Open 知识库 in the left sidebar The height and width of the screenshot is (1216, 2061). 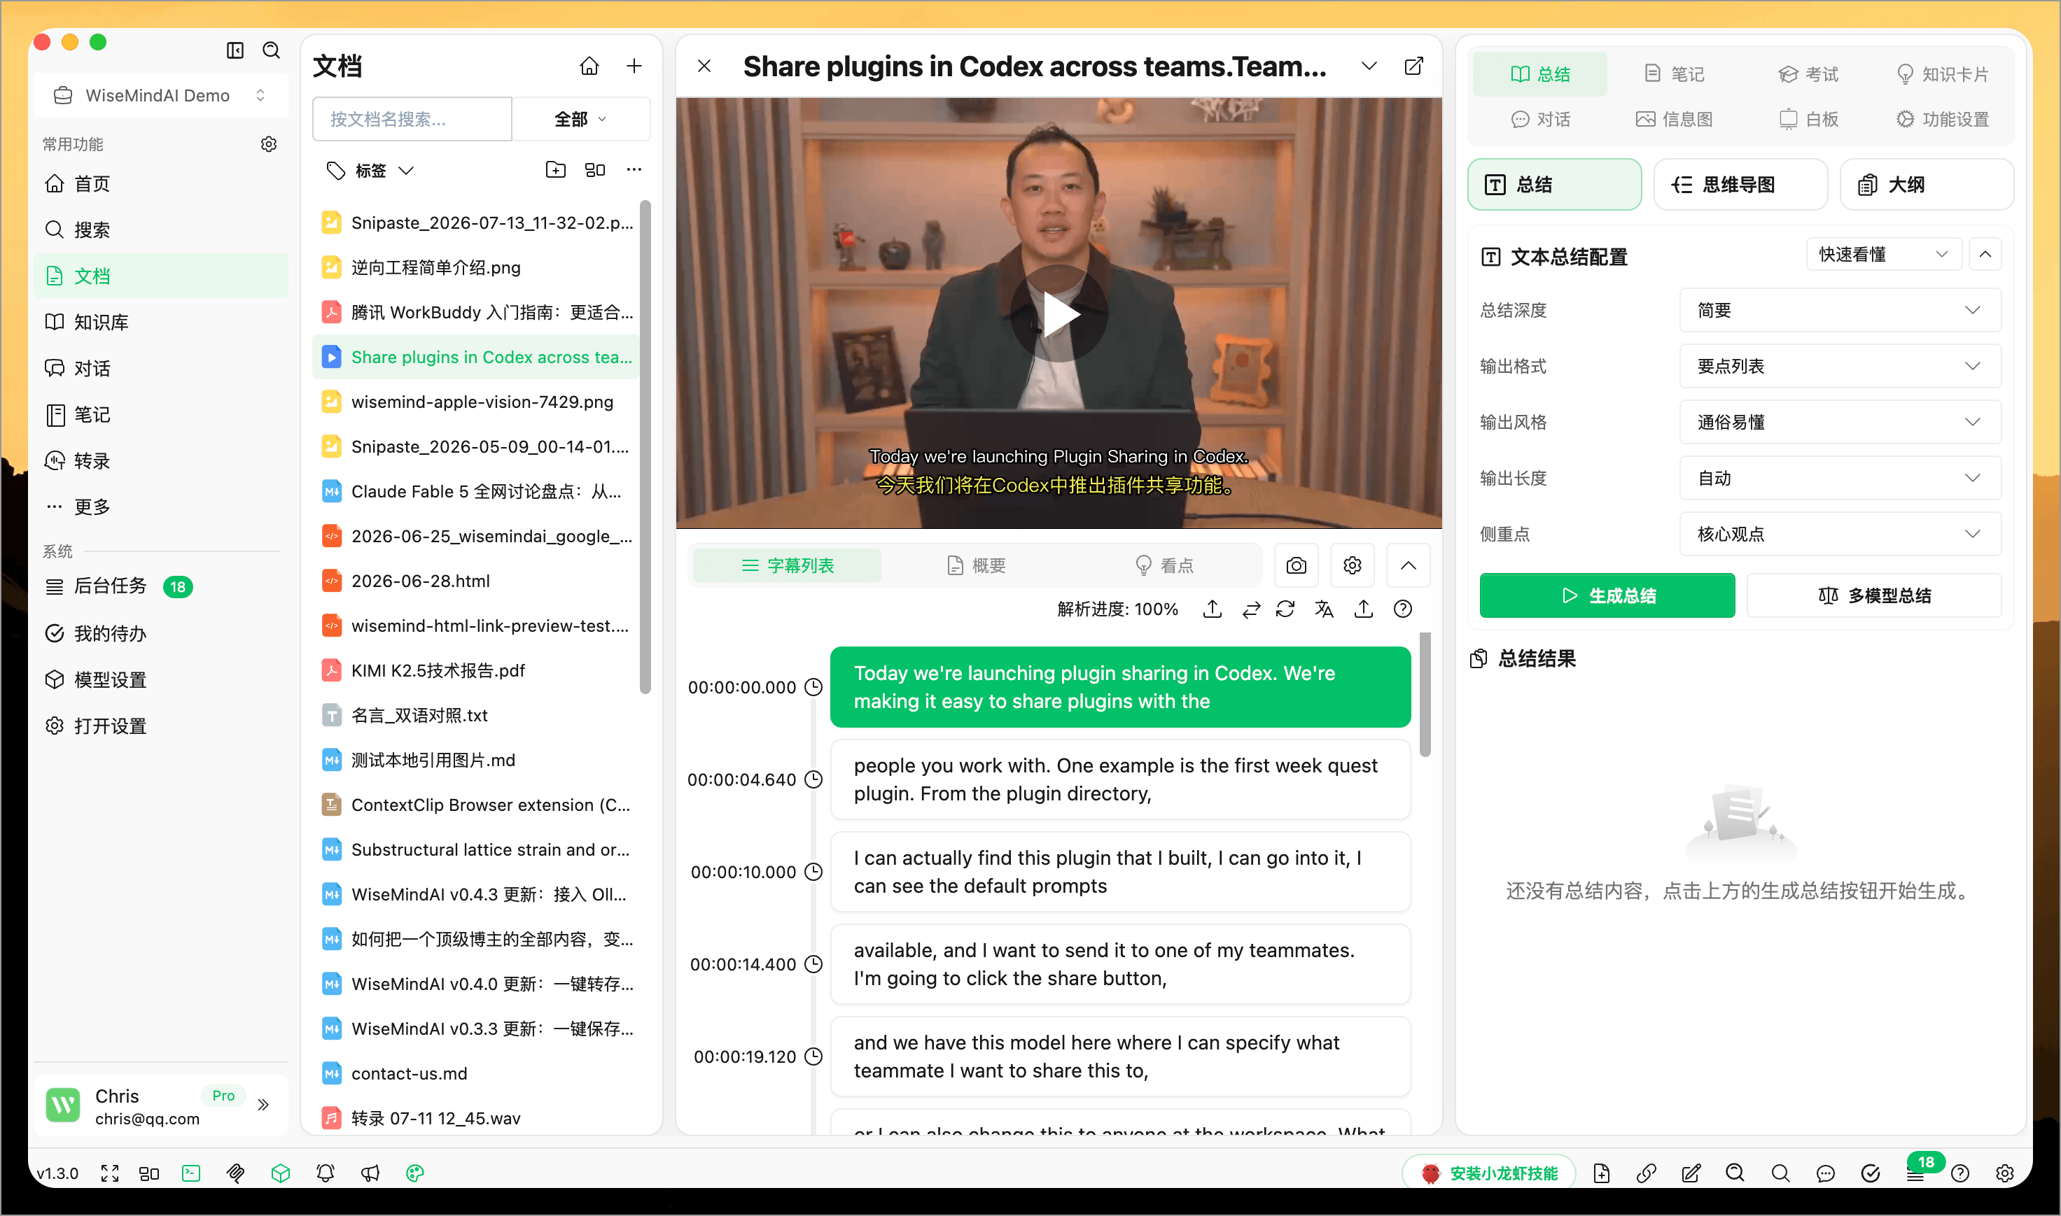(161, 322)
